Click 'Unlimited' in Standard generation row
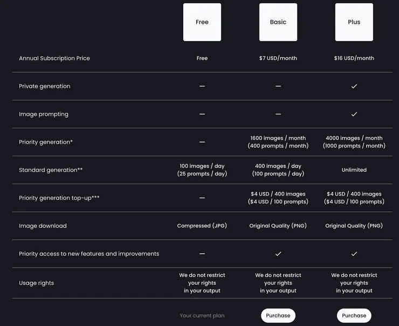The width and height of the screenshot is (399, 326). (x=354, y=170)
